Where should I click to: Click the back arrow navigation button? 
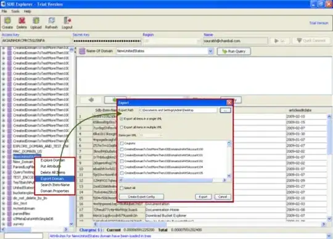[x=91, y=100]
